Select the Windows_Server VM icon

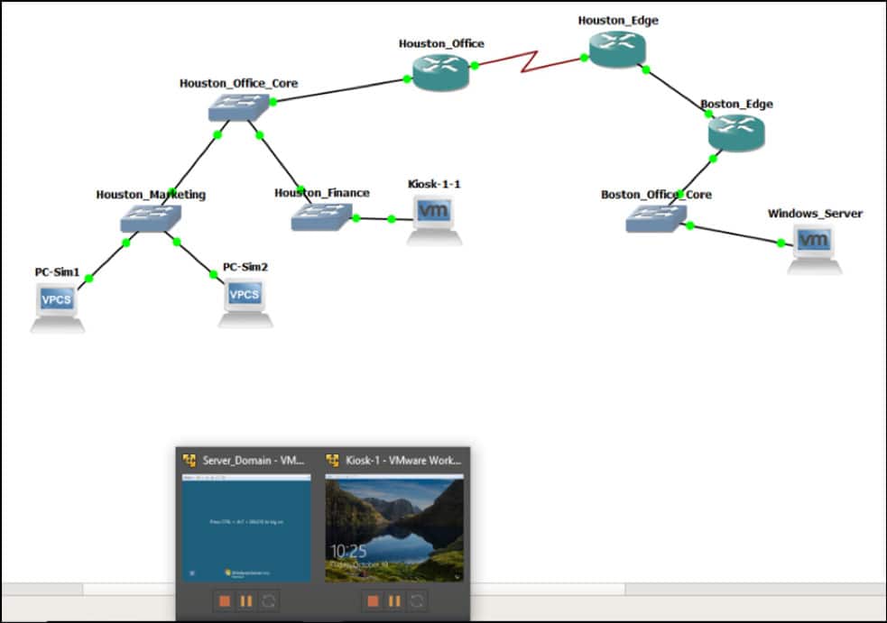[814, 250]
